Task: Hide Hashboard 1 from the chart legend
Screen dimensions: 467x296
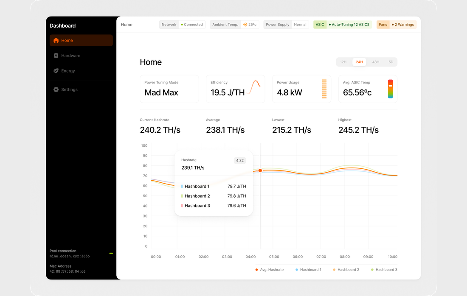Action: pyautogui.click(x=309, y=270)
